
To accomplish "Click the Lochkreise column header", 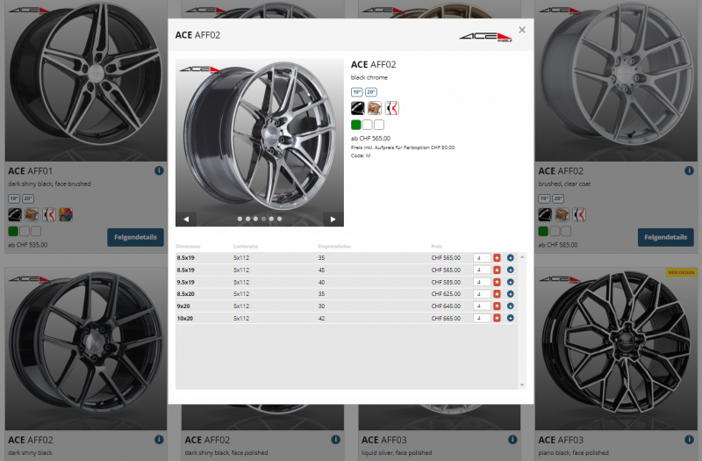I will 246,247.
